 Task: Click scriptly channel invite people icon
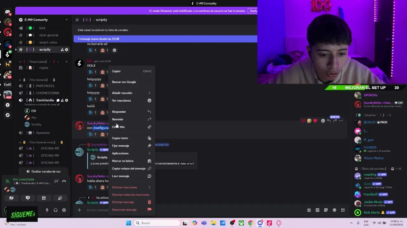pyautogui.click(x=62, y=50)
